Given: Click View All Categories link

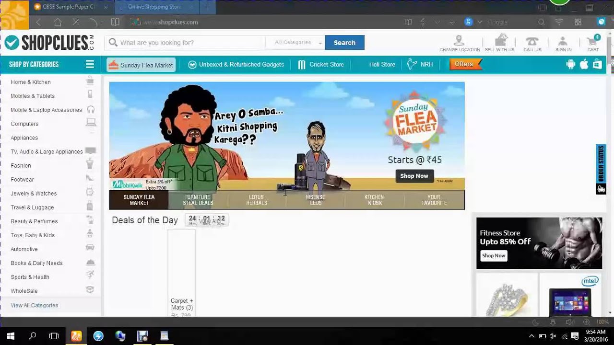Looking at the screenshot, I should pos(35,305).
